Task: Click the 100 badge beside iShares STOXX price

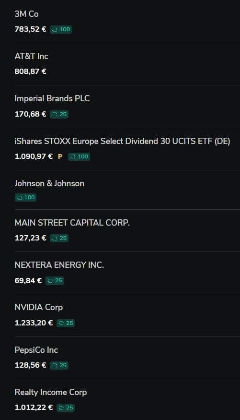Action: pos(79,156)
